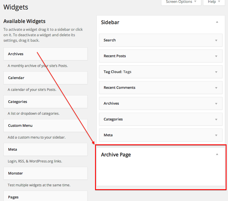The width and height of the screenshot is (228, 201).
Task: Select the Categories available widget
Action: [45, 102]
